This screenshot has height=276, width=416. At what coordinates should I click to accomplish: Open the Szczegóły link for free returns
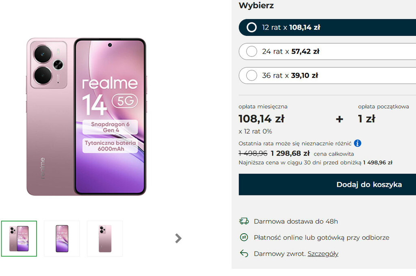pos(323,254)
